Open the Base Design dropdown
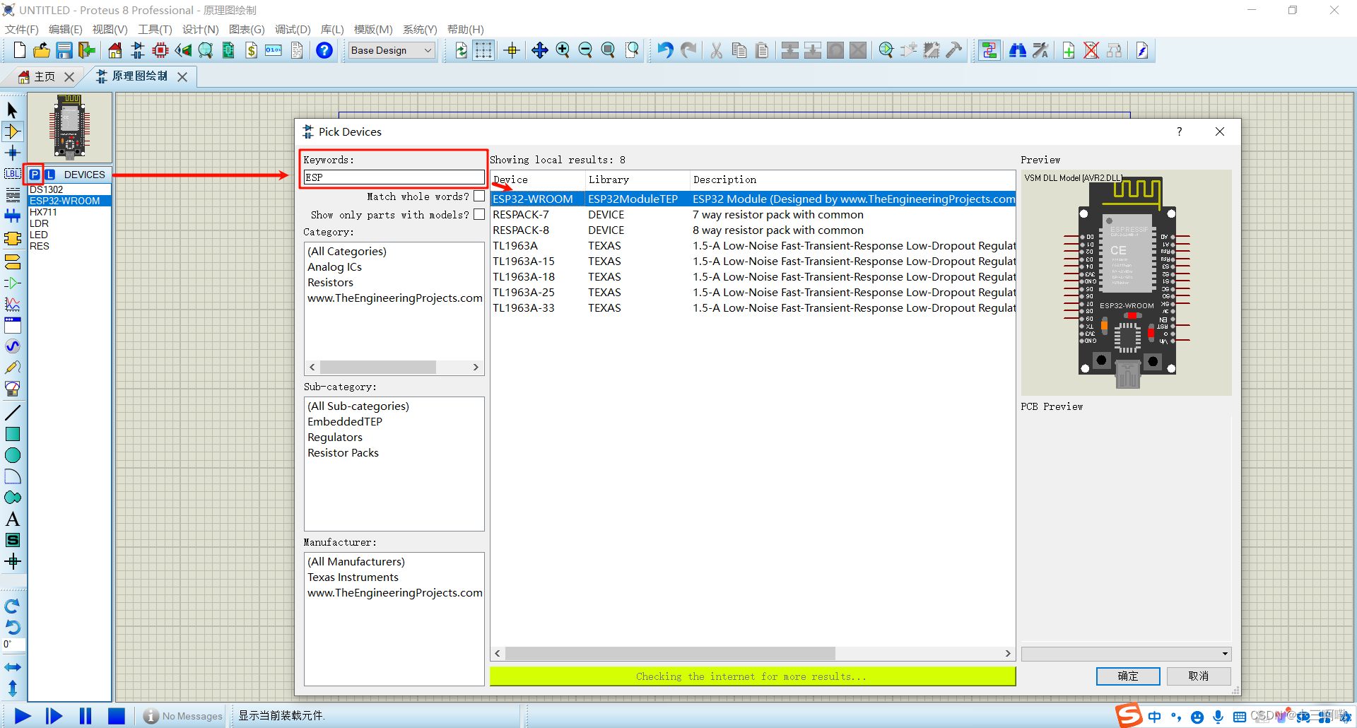This screenshot has height=728, width=1357. [392, 50]
